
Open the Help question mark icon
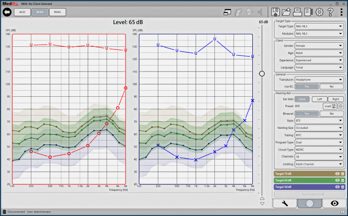coord(331,12)
